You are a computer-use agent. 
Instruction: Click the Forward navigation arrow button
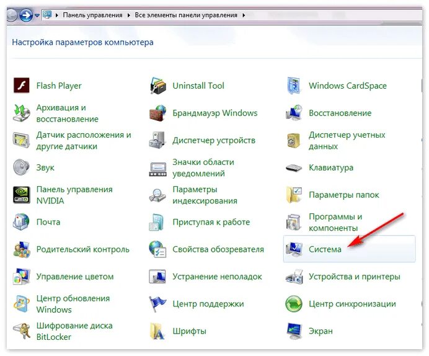[x=26, y=15]
